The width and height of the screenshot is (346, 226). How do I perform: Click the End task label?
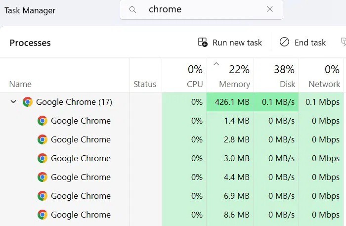[310, 43]
